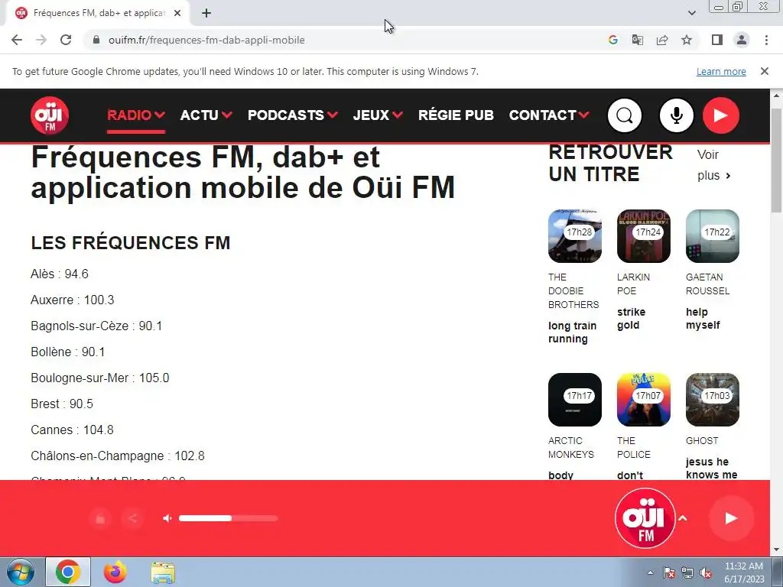Open the Ghost 17h03 cover
This screenshot has width=783, height=587.
(x=713, y=400)
